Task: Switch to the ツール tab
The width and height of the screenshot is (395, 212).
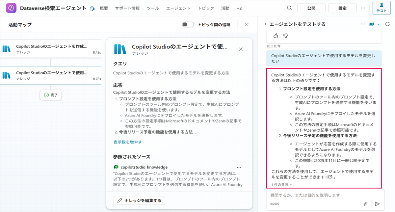Action: pos(153,8)
